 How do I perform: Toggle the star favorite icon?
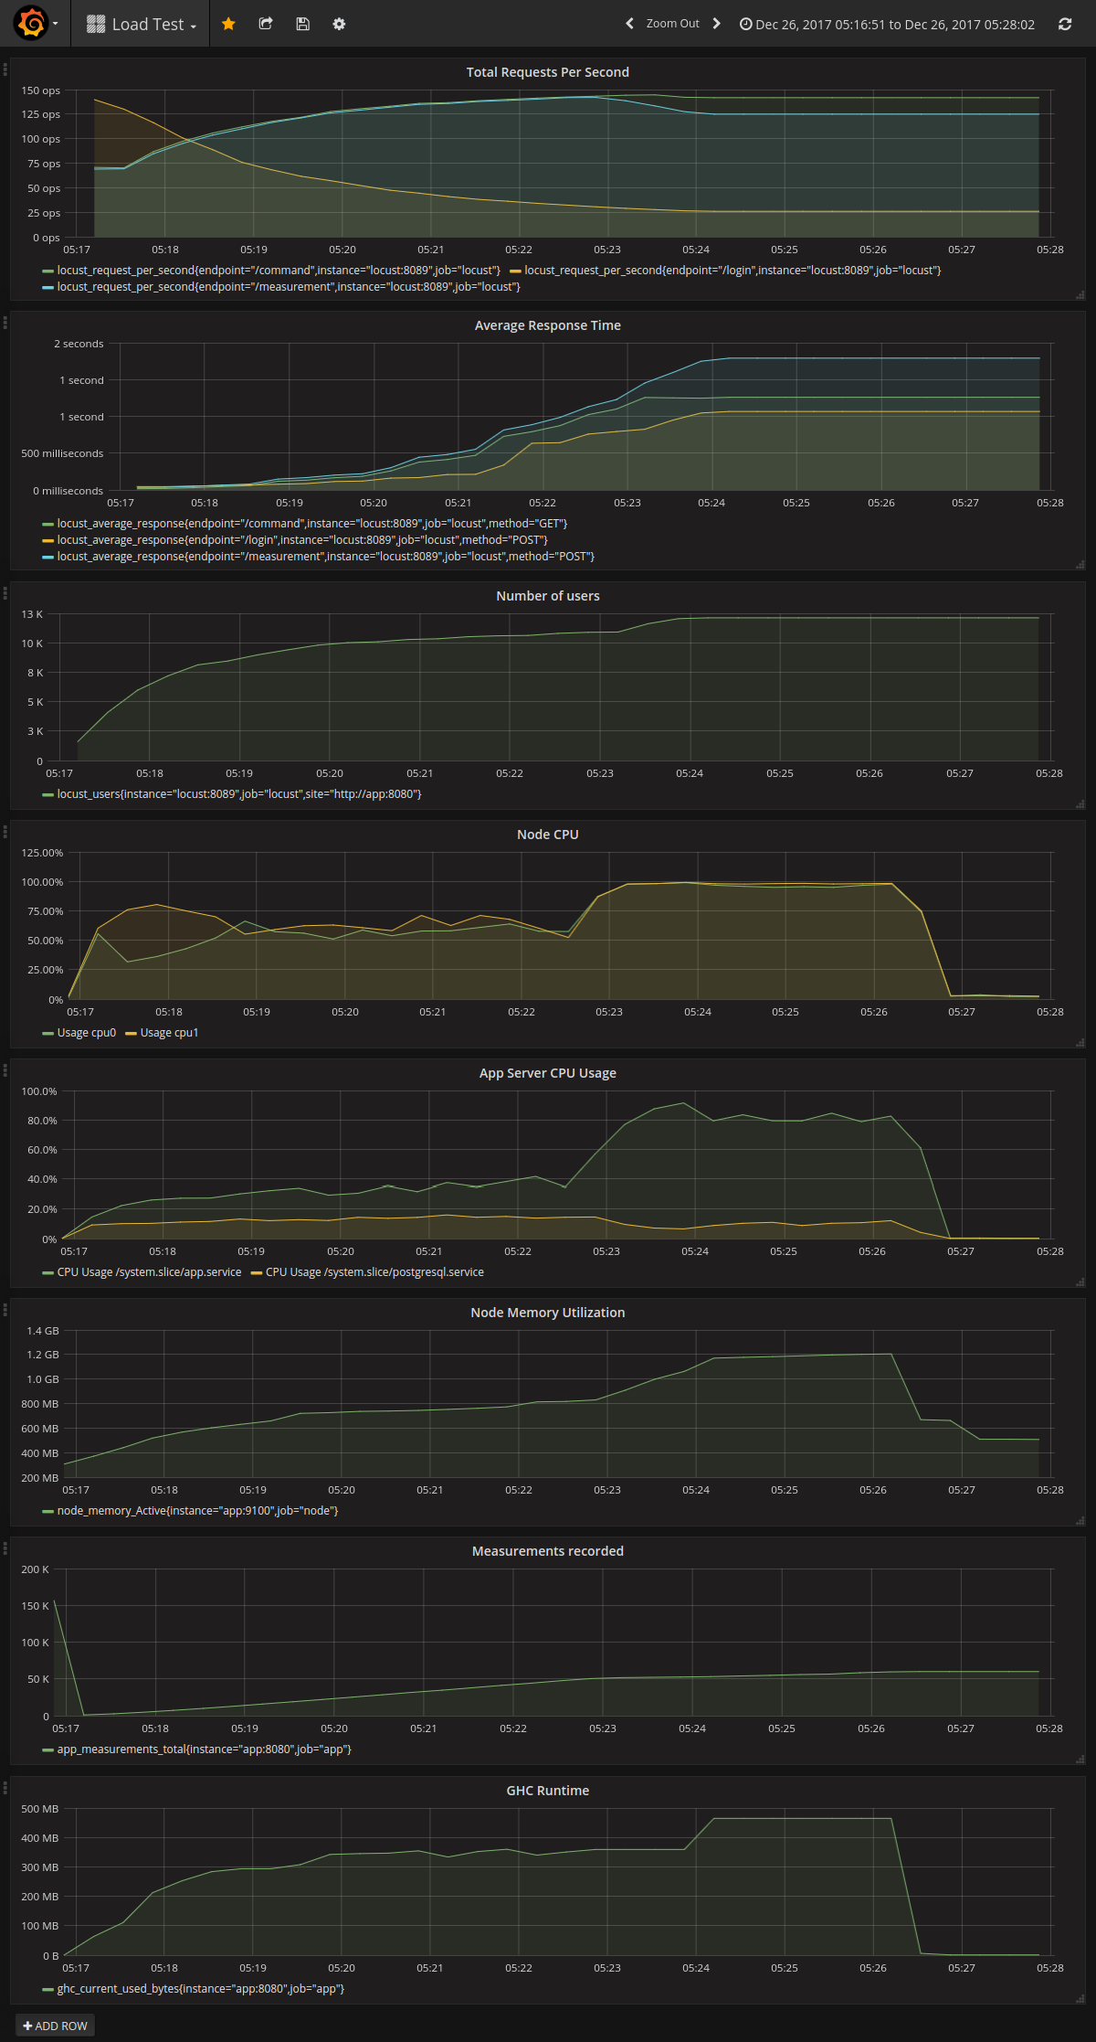(x=228, y=24)
